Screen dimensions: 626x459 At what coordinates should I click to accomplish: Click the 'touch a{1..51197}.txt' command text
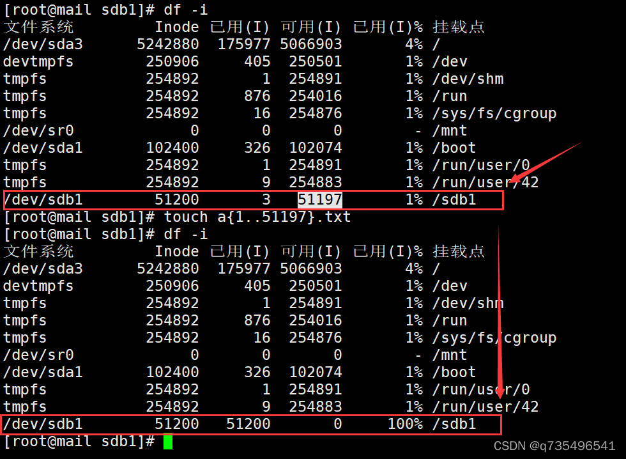pyautogui.click(x=257, y=217)
